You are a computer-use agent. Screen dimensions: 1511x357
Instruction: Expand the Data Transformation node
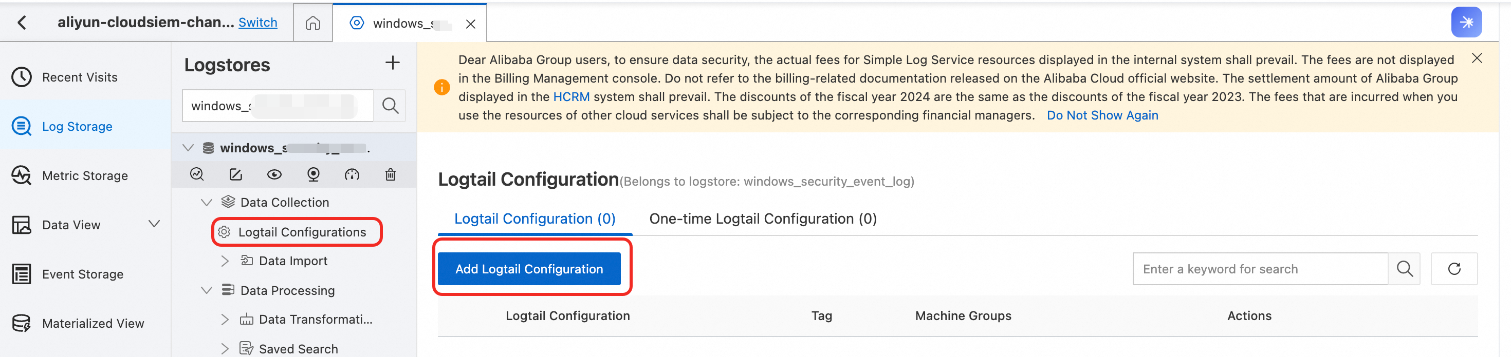click(225, 320)
